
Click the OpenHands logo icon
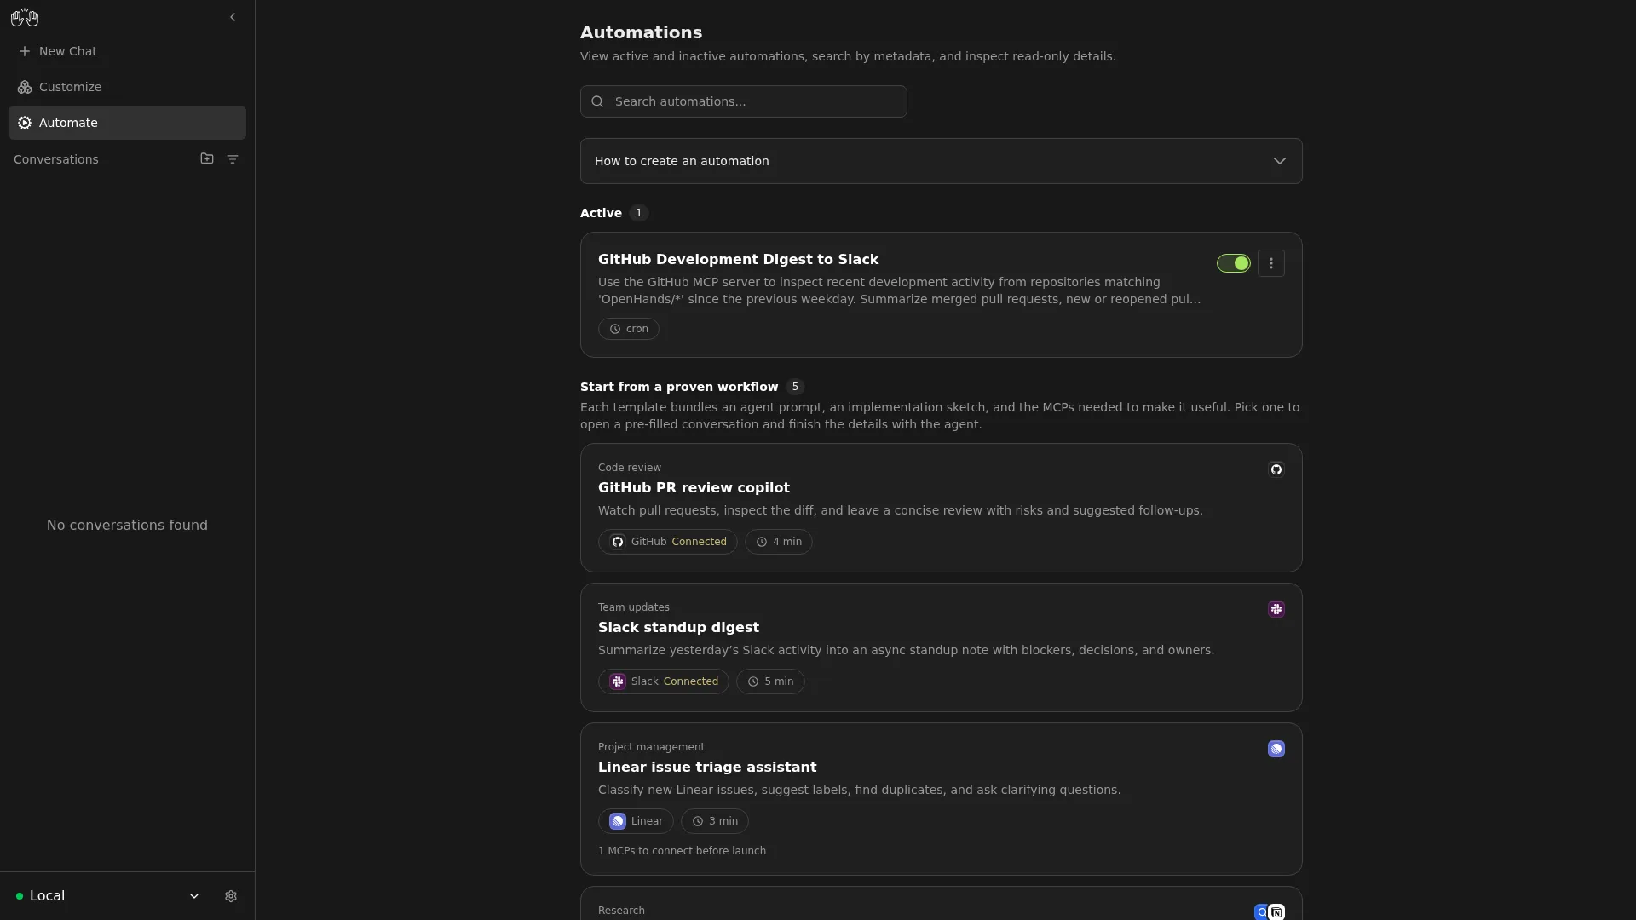25,17
